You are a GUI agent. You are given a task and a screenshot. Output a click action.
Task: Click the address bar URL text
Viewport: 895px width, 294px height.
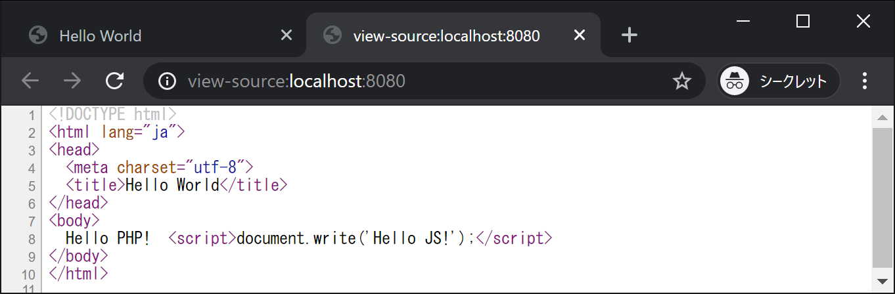tap(296, 81)
